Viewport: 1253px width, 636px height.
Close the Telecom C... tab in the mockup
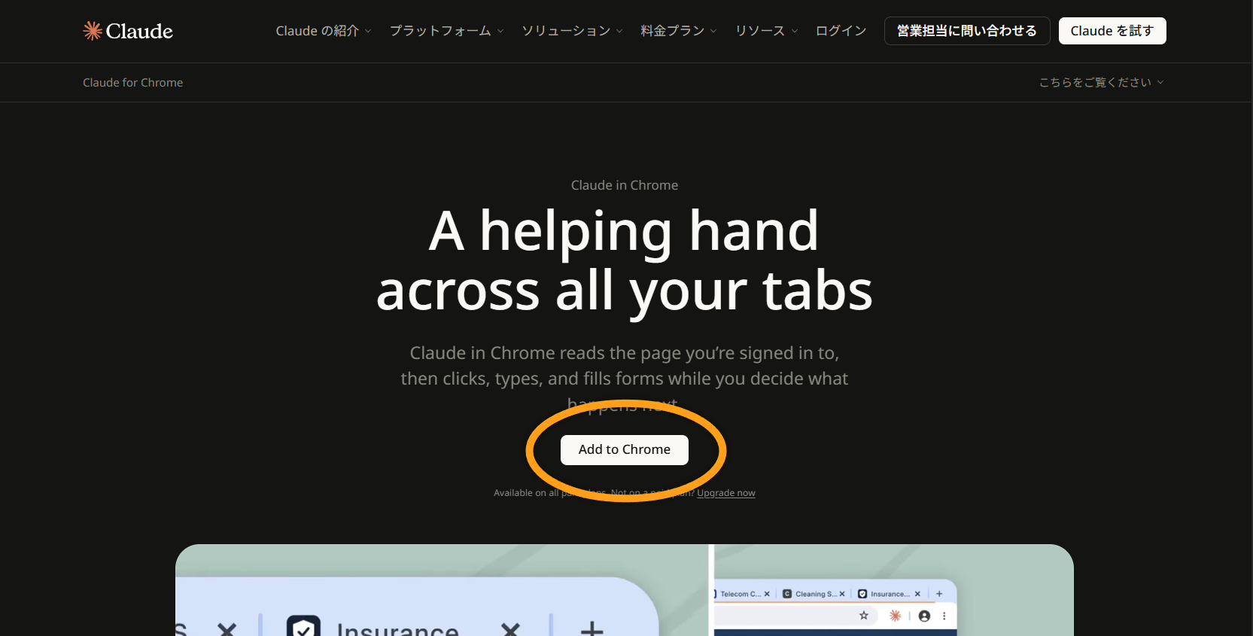click(x=767, y=594)
